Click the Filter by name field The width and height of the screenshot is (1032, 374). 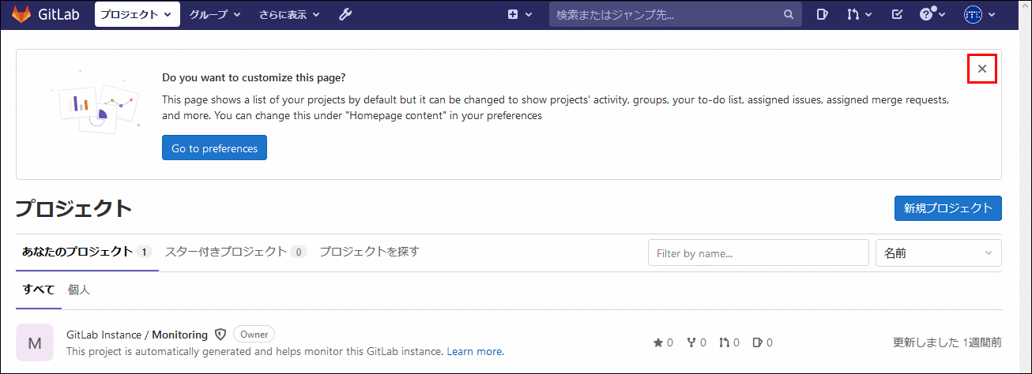758,253
